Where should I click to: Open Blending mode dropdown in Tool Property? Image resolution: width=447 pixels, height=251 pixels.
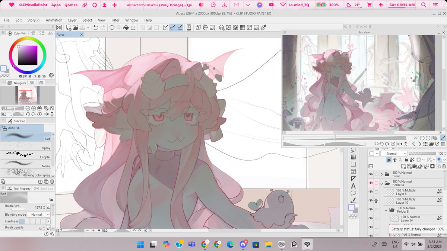[x=39, y=215]
